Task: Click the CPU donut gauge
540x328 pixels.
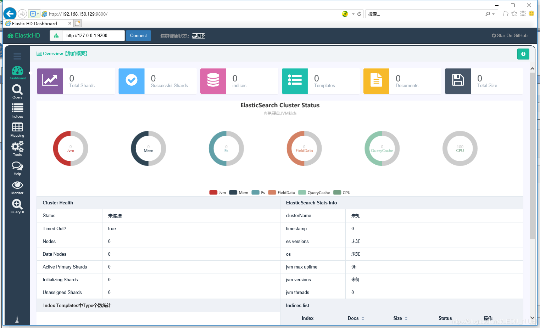Action: pyautogui.click(x=460, y=148)
